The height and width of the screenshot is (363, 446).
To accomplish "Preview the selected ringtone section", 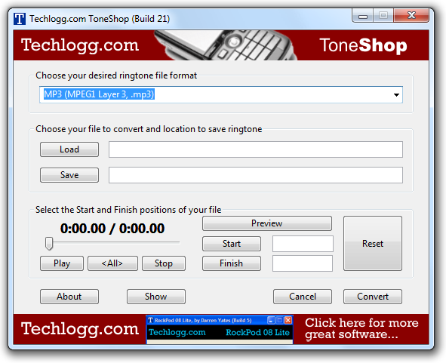I will click(267, 223).
